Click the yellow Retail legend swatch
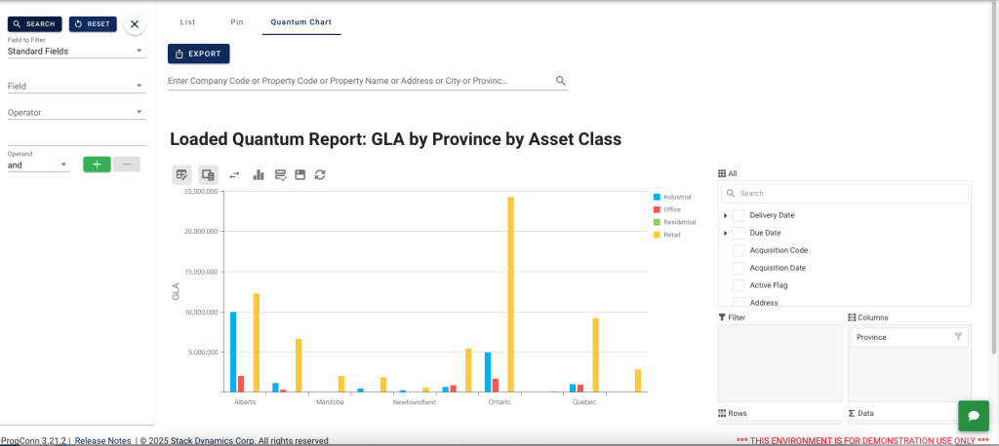 click(659, 235)
